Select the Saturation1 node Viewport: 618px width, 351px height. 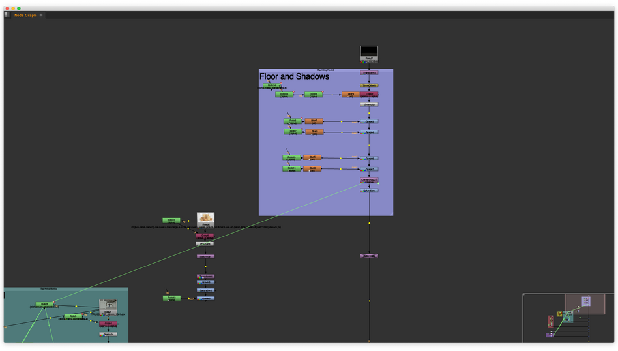pos(206,290)
